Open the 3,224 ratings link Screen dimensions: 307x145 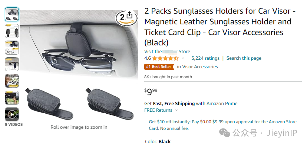pyautogui.click(x=205, y=58)
